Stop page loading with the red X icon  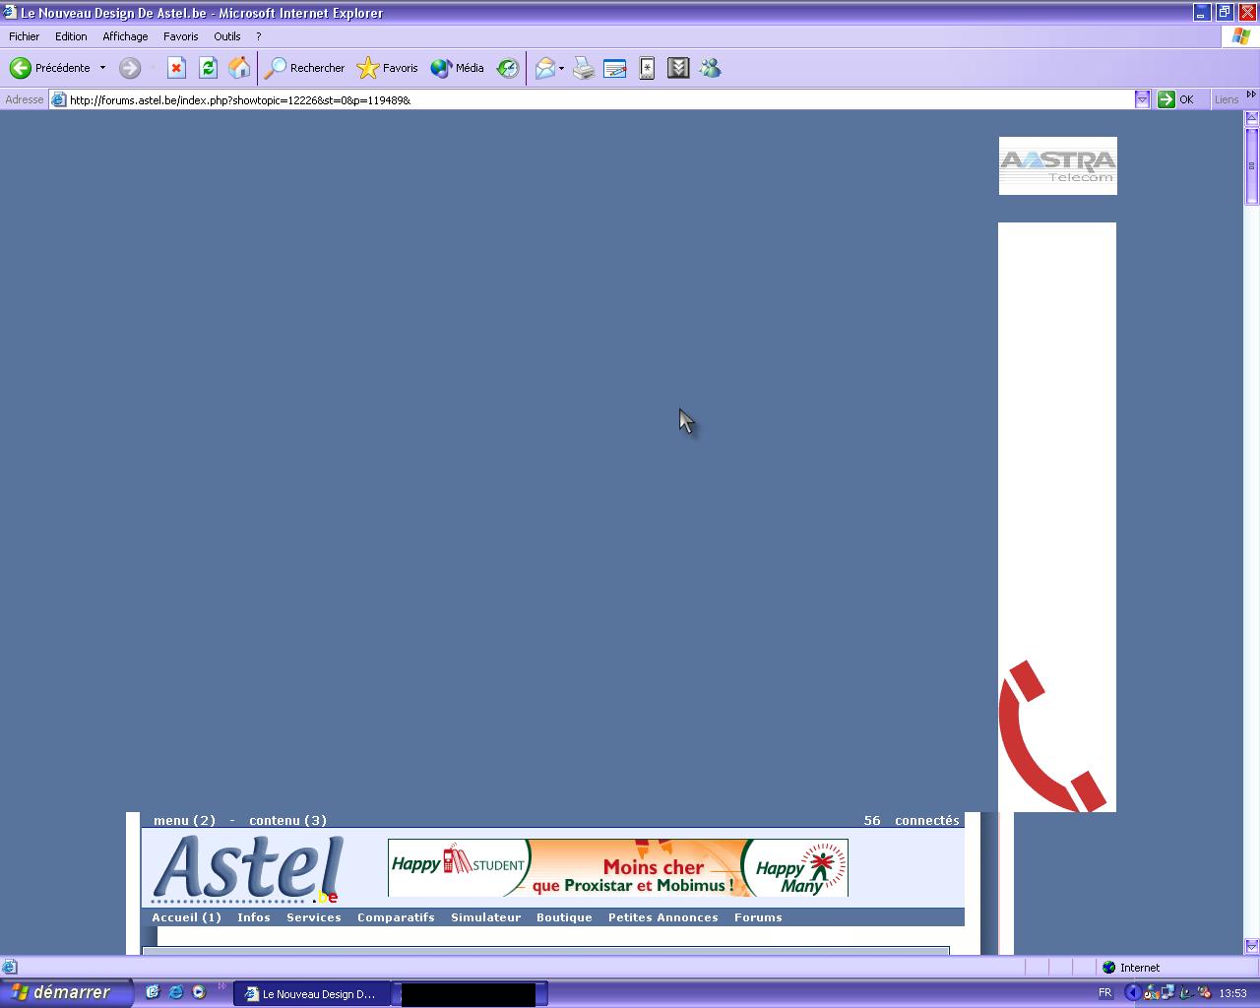(176, 68)
